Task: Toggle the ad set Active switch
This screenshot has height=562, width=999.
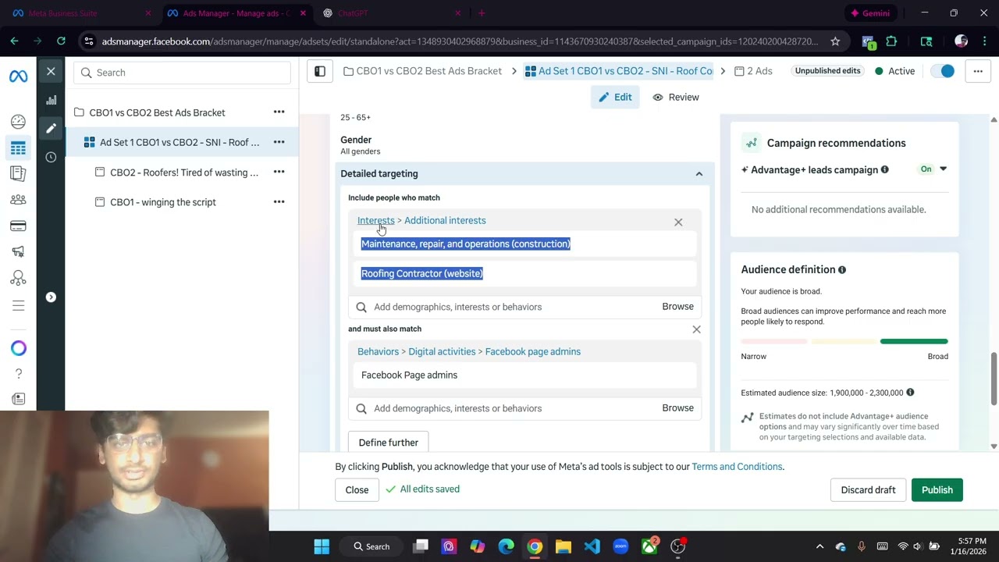Action: 943,71
